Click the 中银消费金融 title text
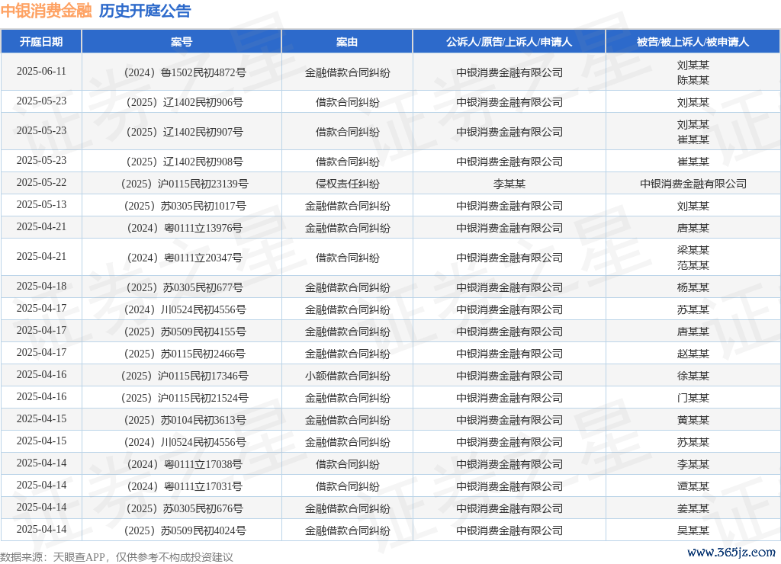 coord(47,11)
